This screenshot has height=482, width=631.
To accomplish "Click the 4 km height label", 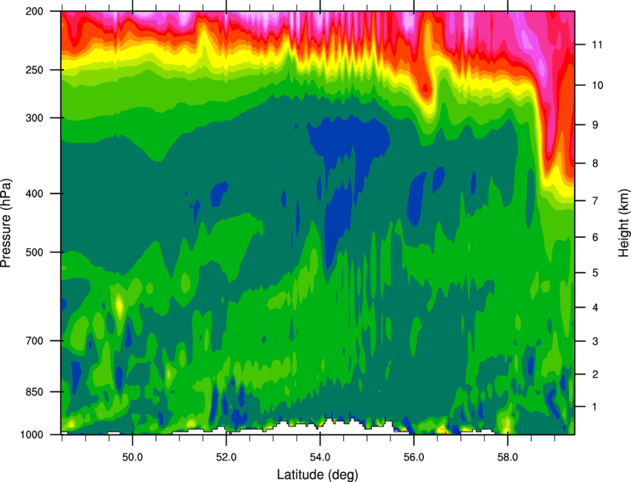I will [595, 308].
